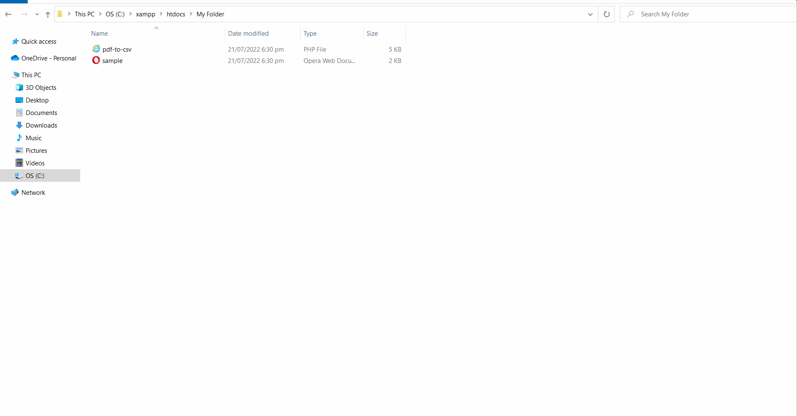The image size is (797, 416).
Task: Open recent locations dropdown arrow
Action: [37, 14]
